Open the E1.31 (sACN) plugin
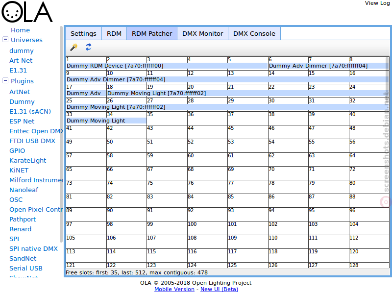Screen dimensions: 392x294 pos(30,112)
